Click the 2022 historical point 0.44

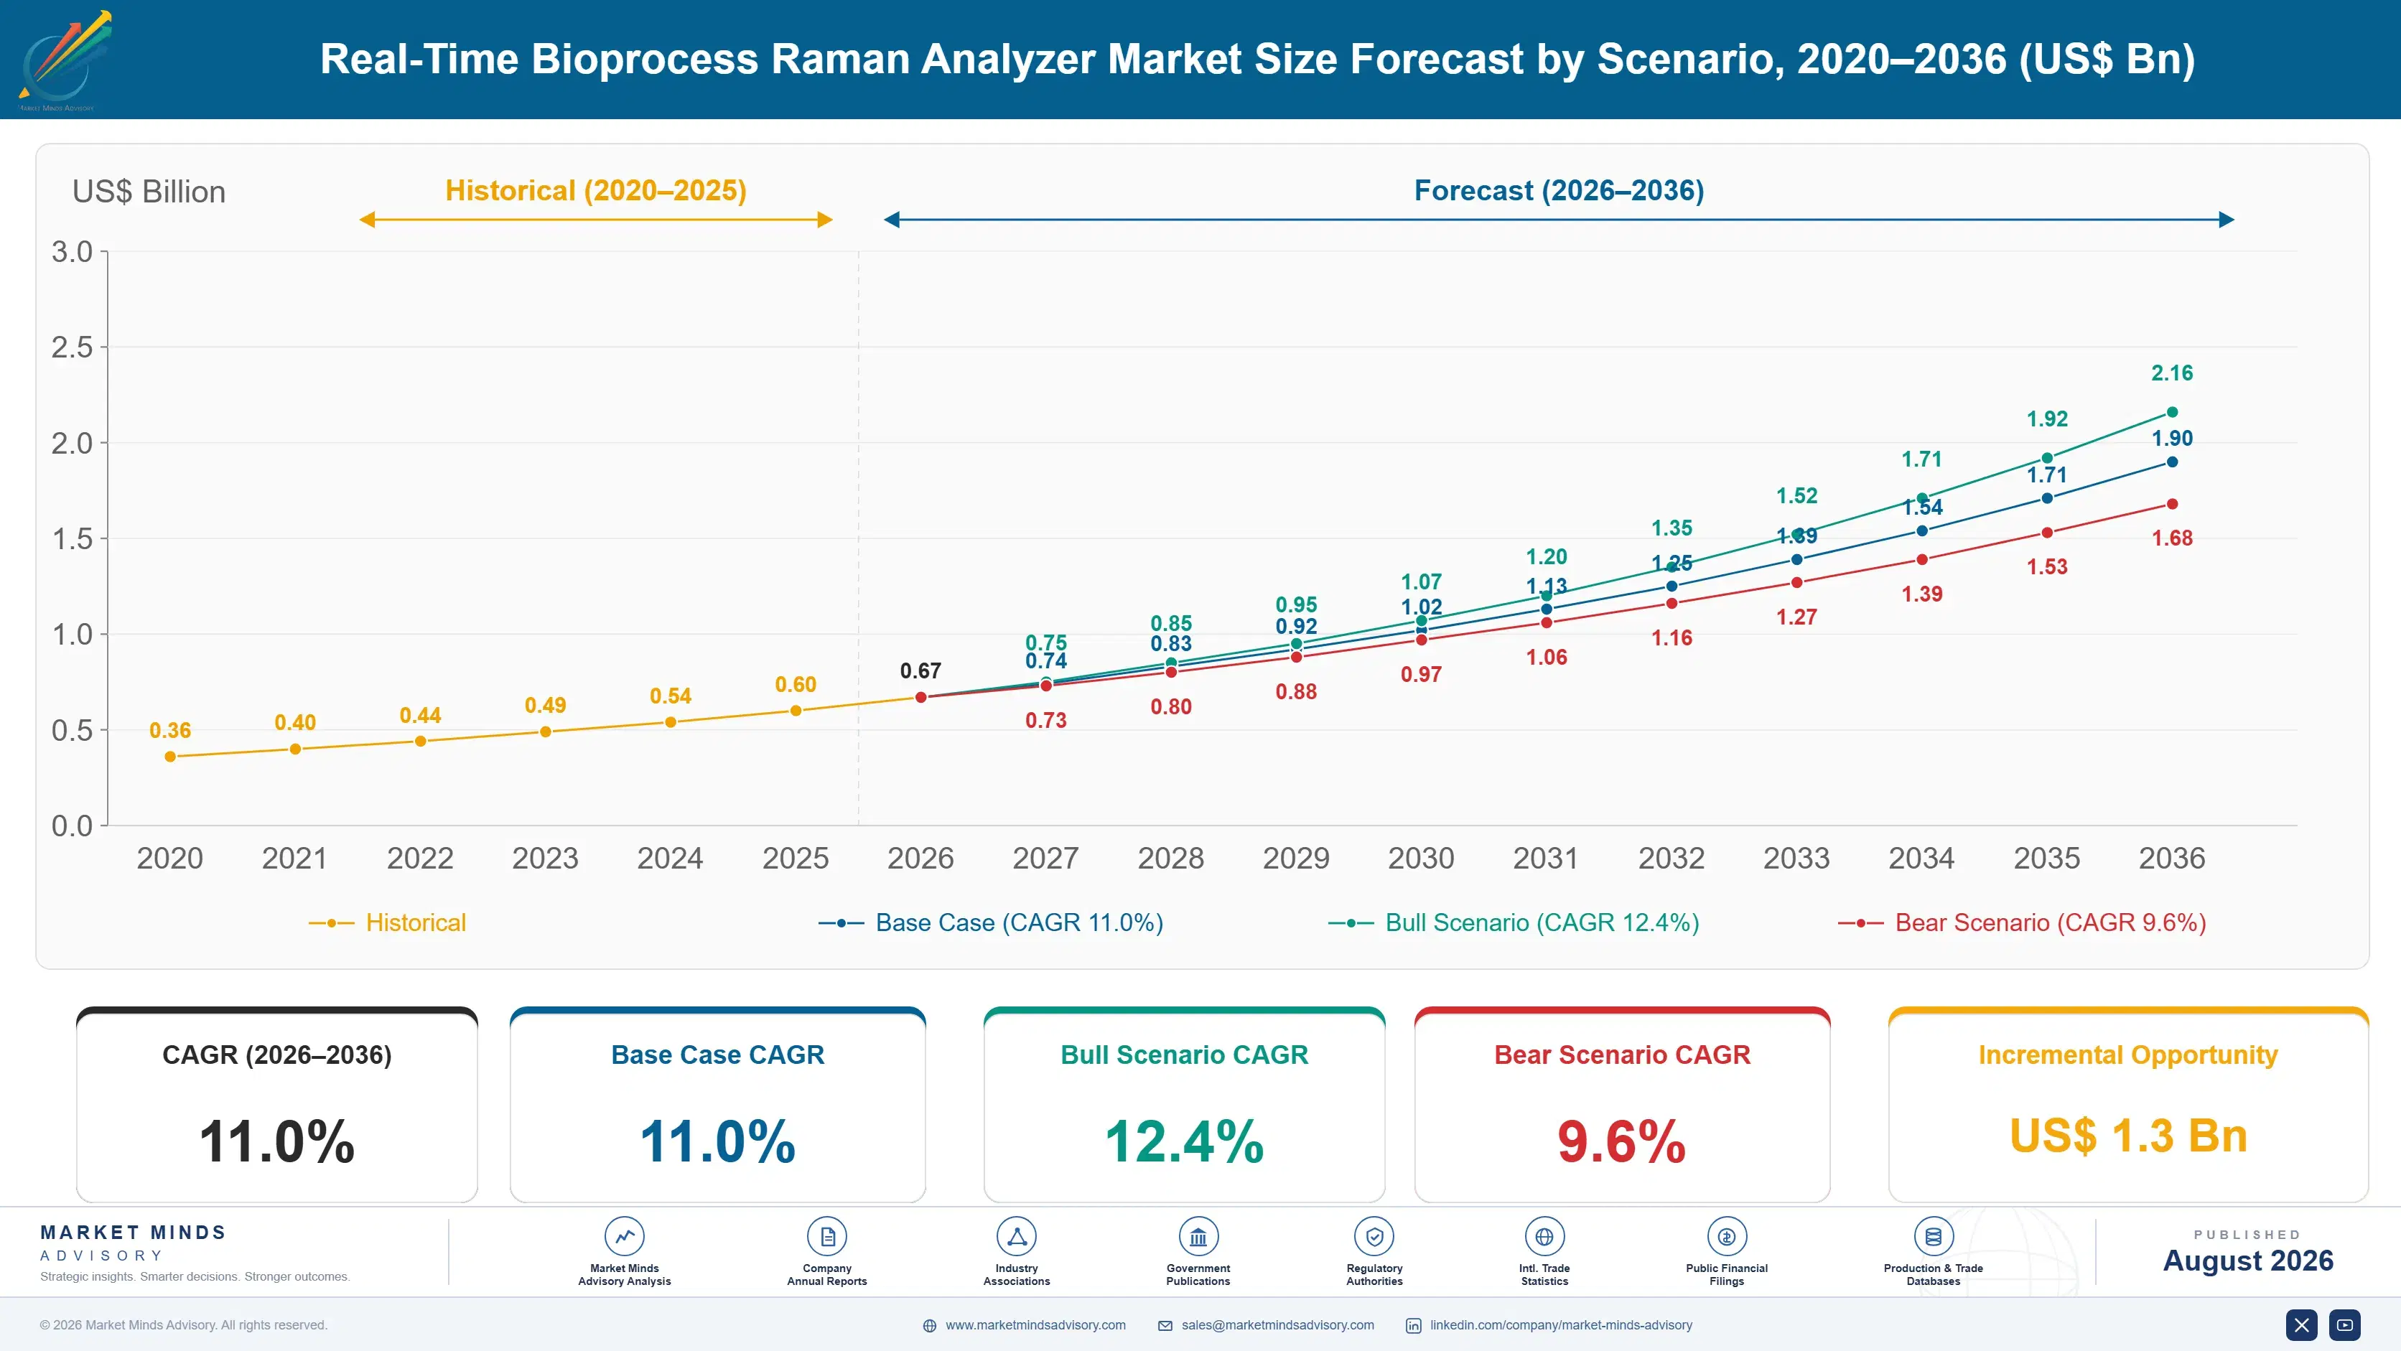click(x=420, y=741)
